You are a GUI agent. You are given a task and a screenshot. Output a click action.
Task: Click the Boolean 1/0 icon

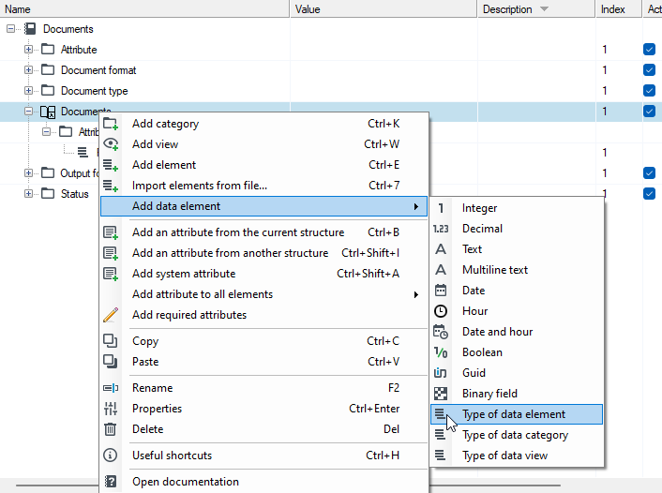[x=441, y=352]
